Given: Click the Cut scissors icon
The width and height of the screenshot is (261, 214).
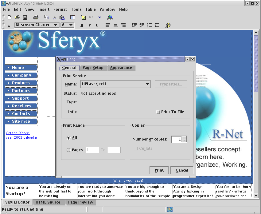Looking at the screenshot, I should coord(54,18).
